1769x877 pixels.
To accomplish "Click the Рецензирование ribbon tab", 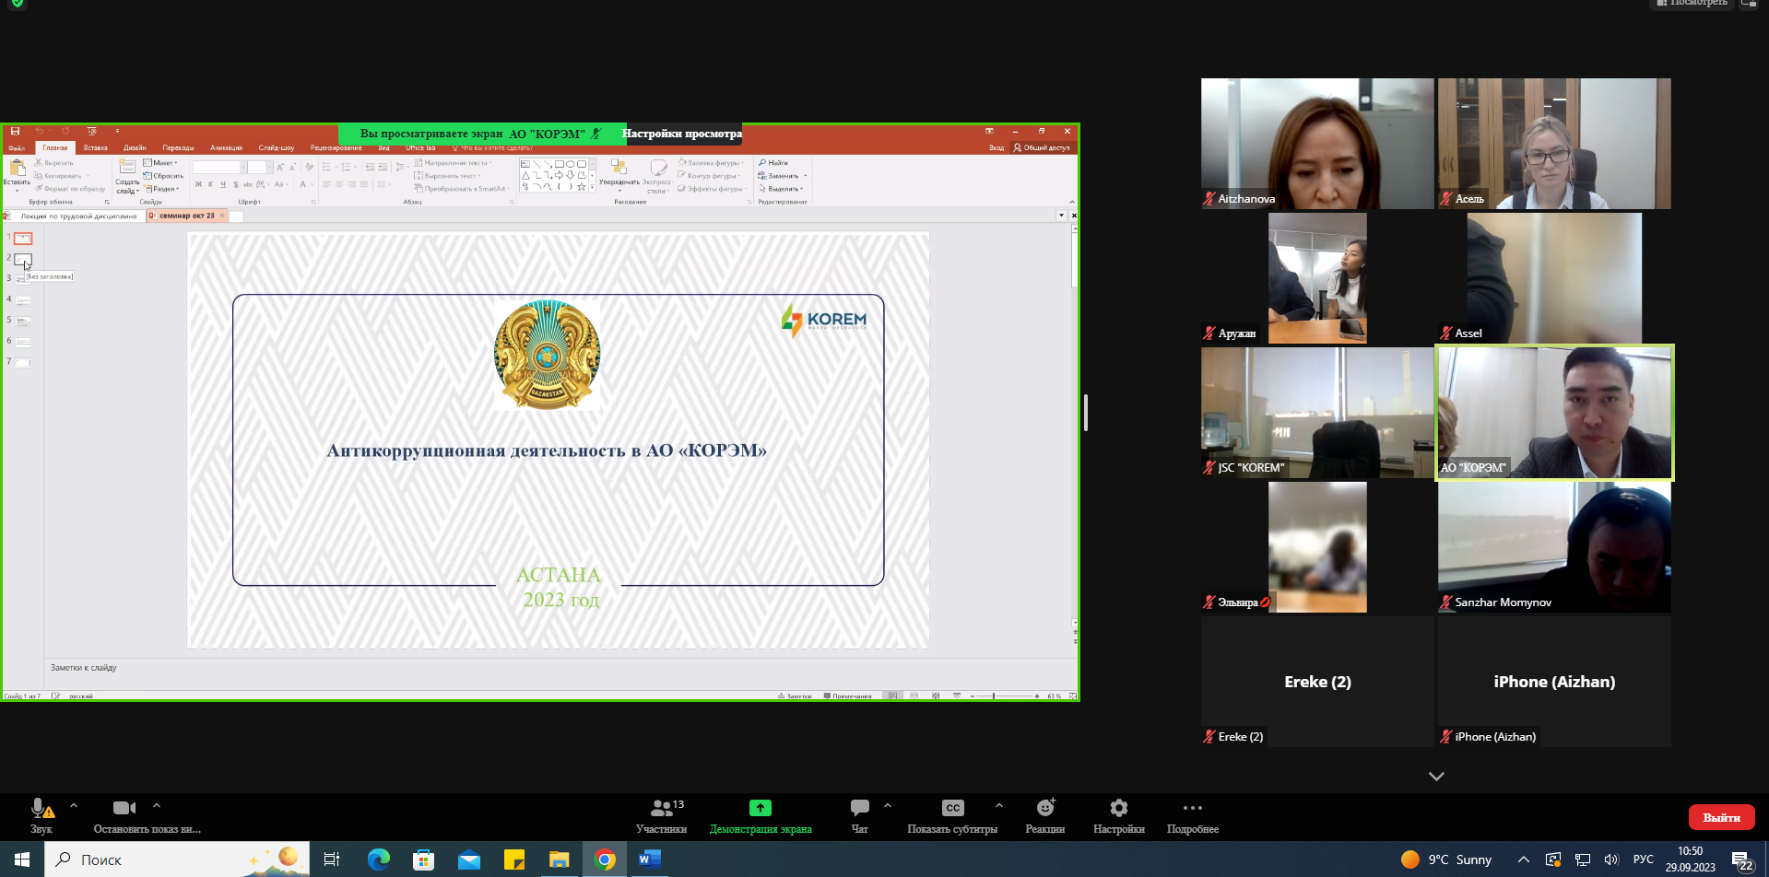I will pos(336,147).
